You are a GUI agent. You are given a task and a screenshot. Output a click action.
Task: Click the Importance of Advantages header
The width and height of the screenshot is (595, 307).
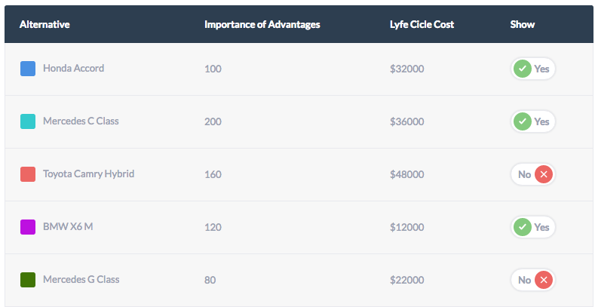(x=262, y=24)
